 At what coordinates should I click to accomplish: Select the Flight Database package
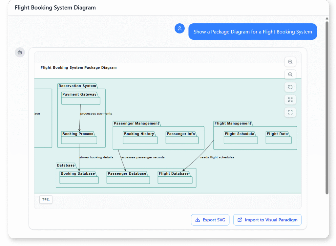coord(175,177)
